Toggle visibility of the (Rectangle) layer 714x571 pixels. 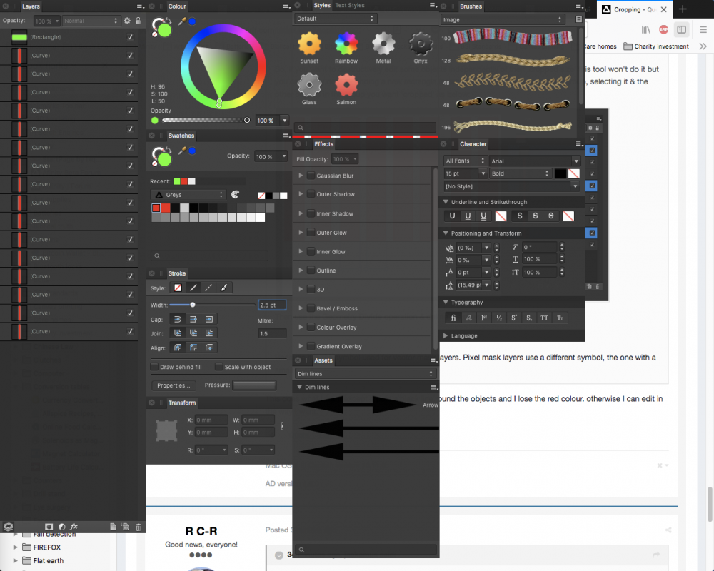129,36
